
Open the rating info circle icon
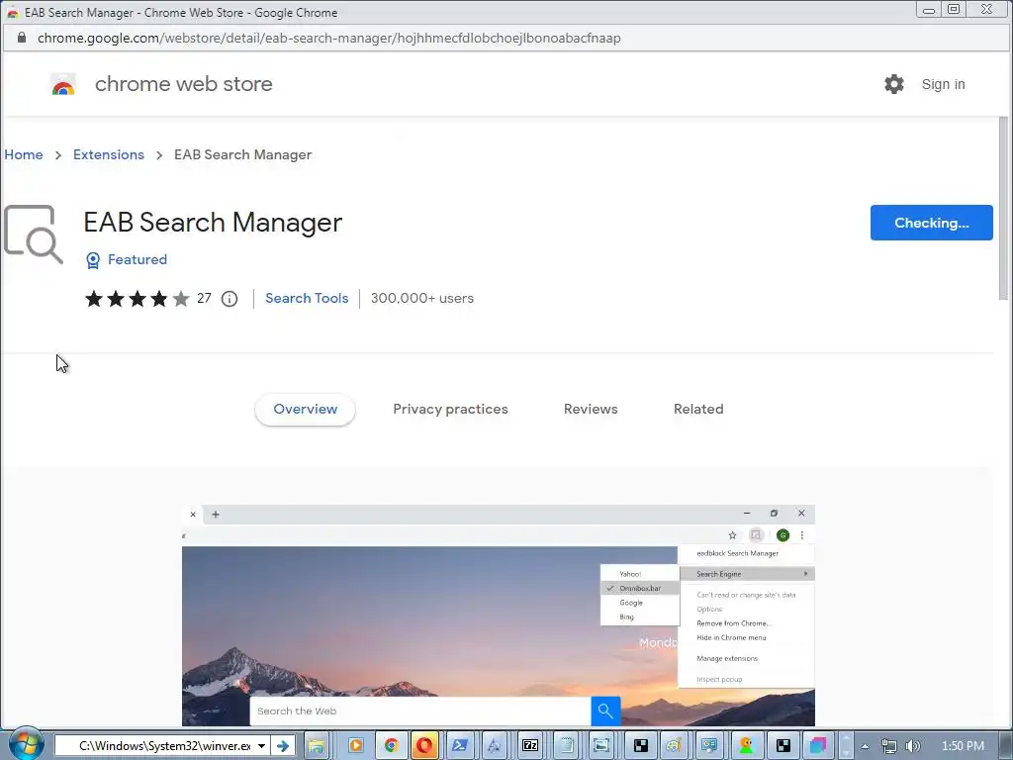coord(230,299)
